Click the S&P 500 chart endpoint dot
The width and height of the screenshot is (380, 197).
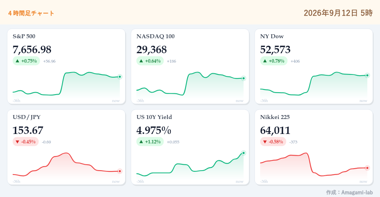(x=120, y=77)
